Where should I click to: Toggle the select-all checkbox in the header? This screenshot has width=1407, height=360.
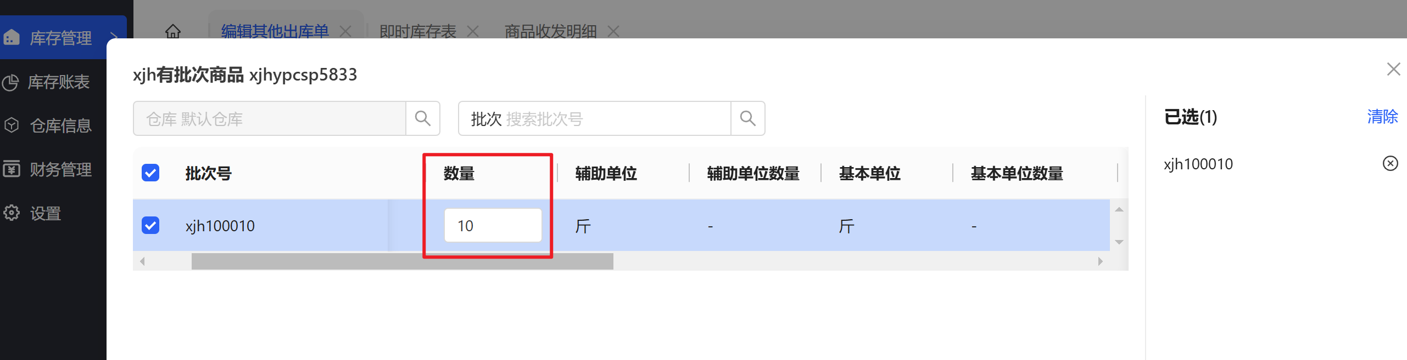pos(150,173)
